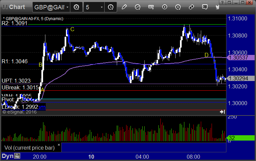Open the alerts 'A' circle icon
The width and height of the screenshot is (256, 161).
point(178,7)
